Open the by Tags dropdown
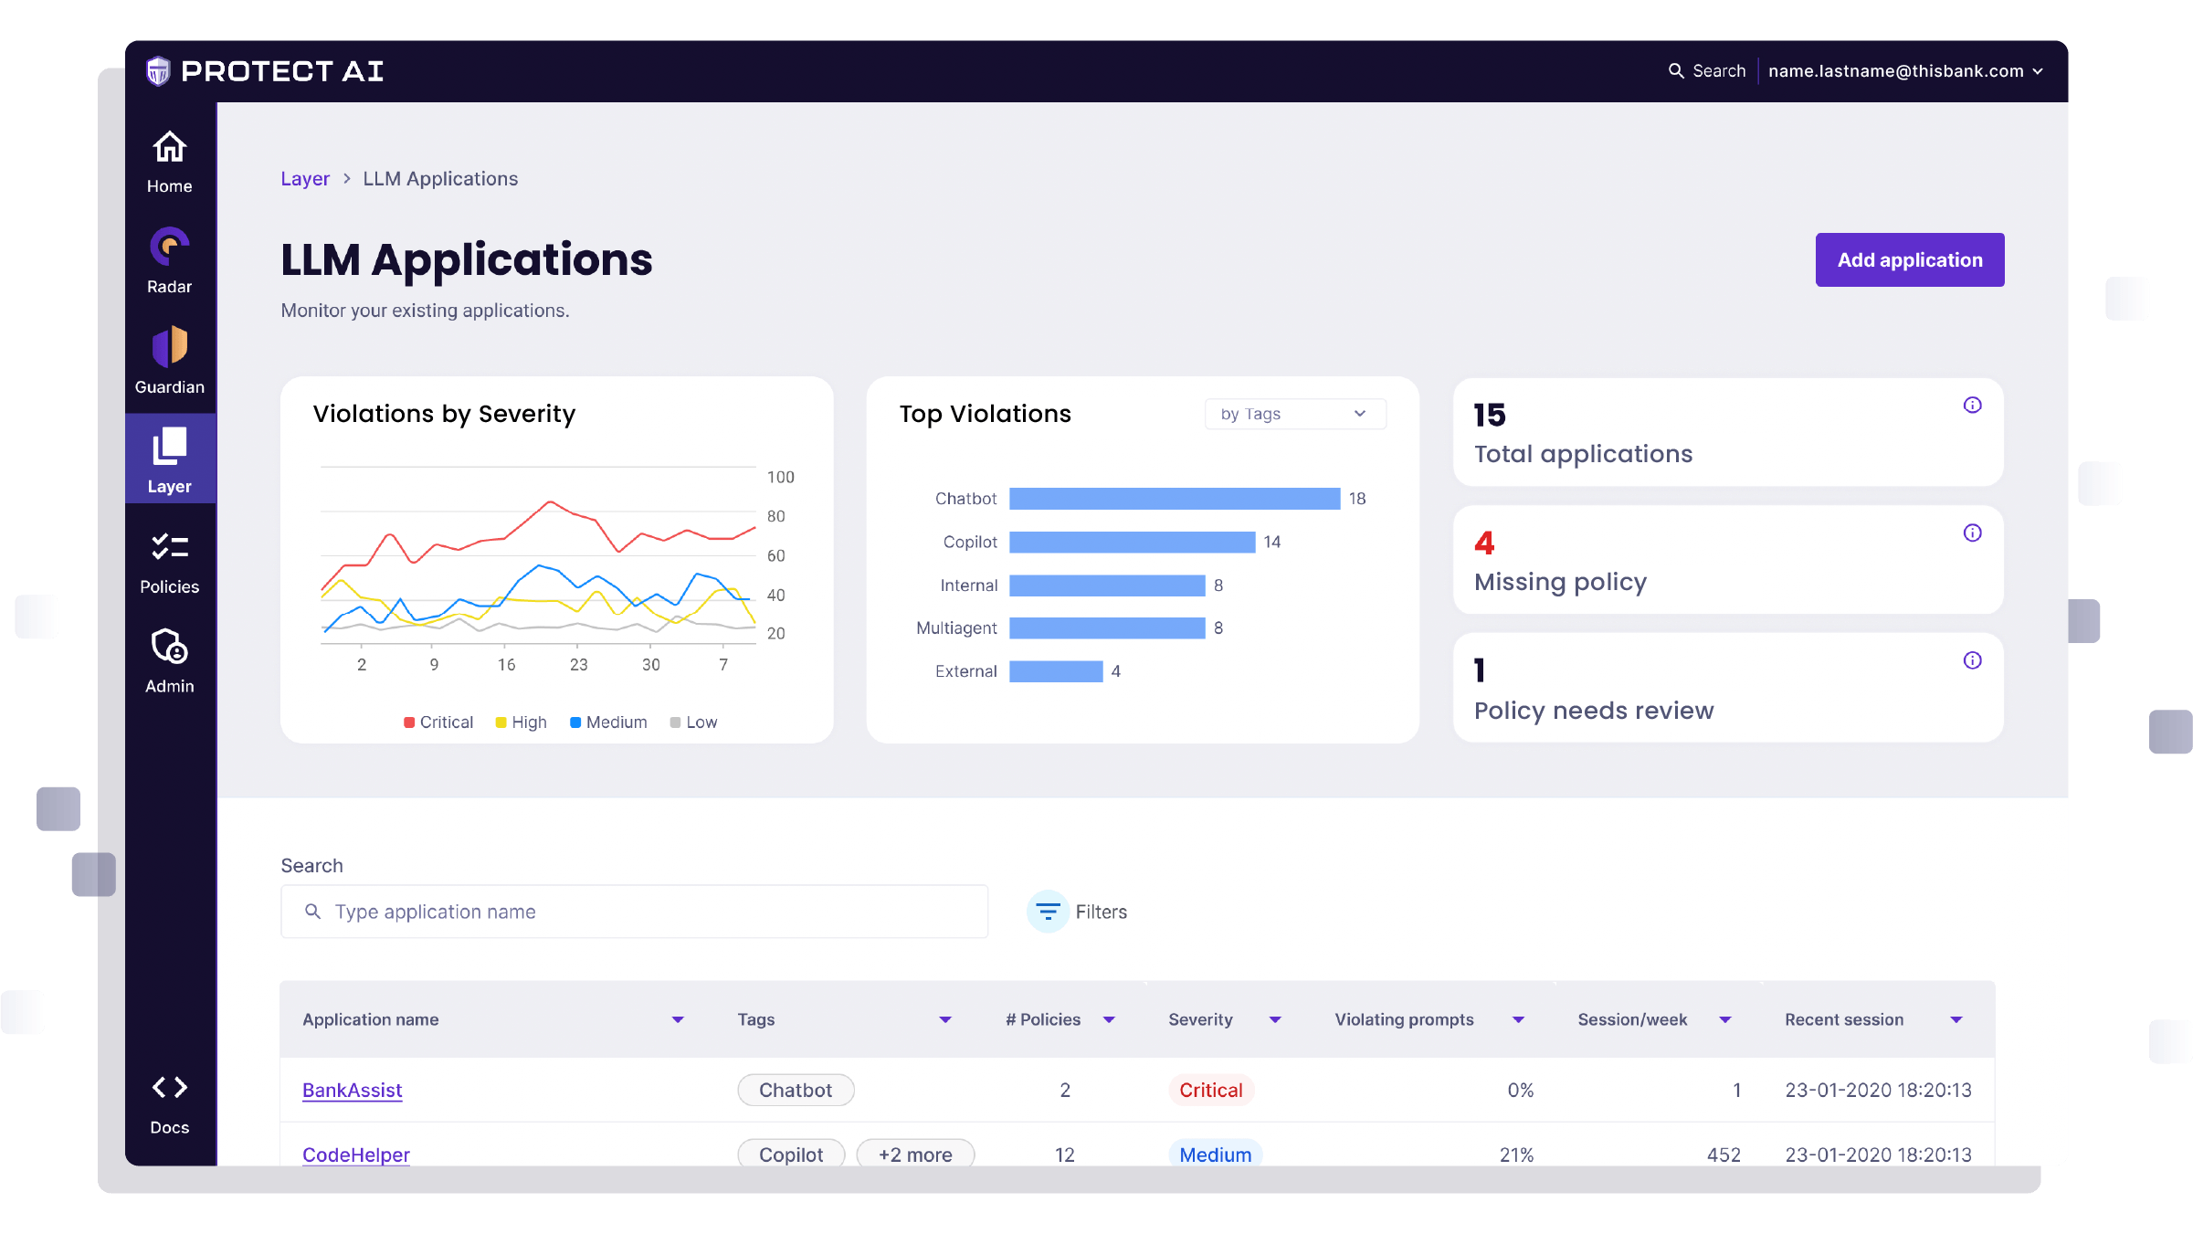Screen dimensions: 2193x1234 (1294, 414)
